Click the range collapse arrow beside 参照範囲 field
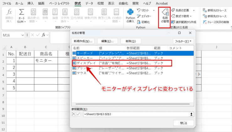The image size is (232, 132). pyautogui.click(x=191, y=114)
